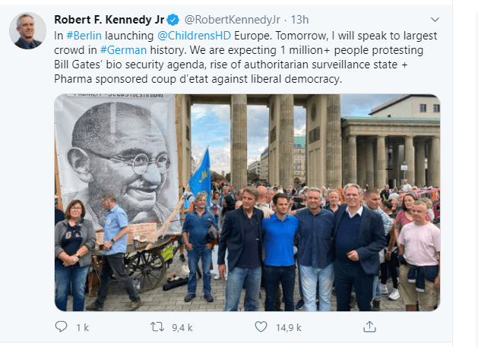
Task: Open the #German hashtag link
Action: [123, 50]
